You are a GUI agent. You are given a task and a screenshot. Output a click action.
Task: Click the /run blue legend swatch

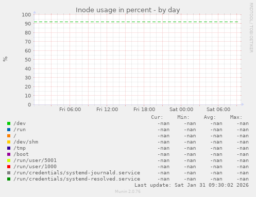[9, 130]
